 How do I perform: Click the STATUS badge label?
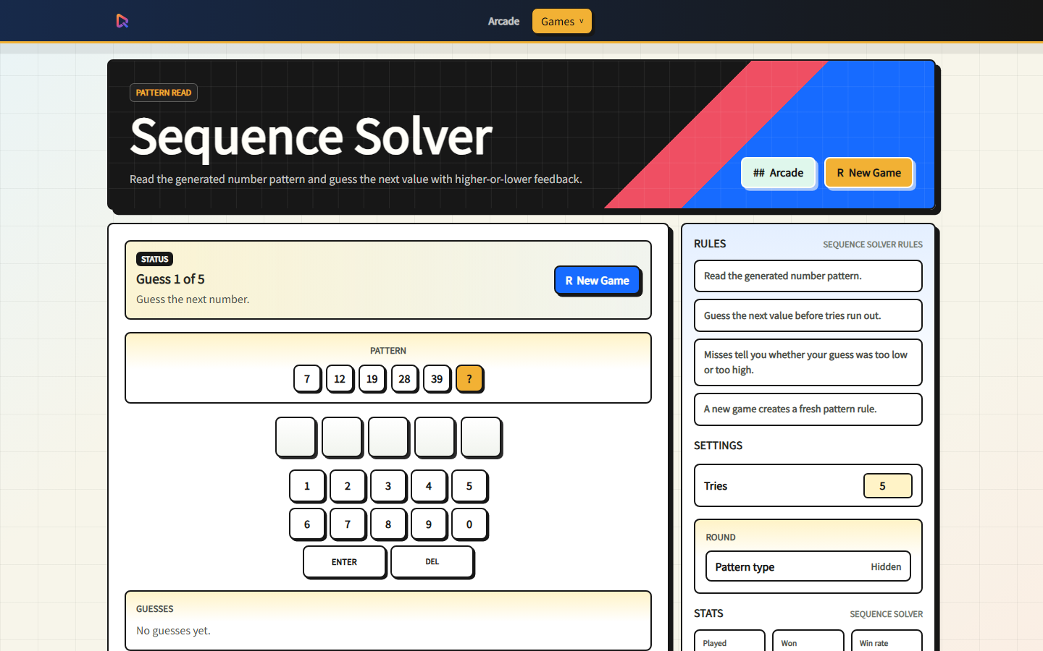pos(154,259)
